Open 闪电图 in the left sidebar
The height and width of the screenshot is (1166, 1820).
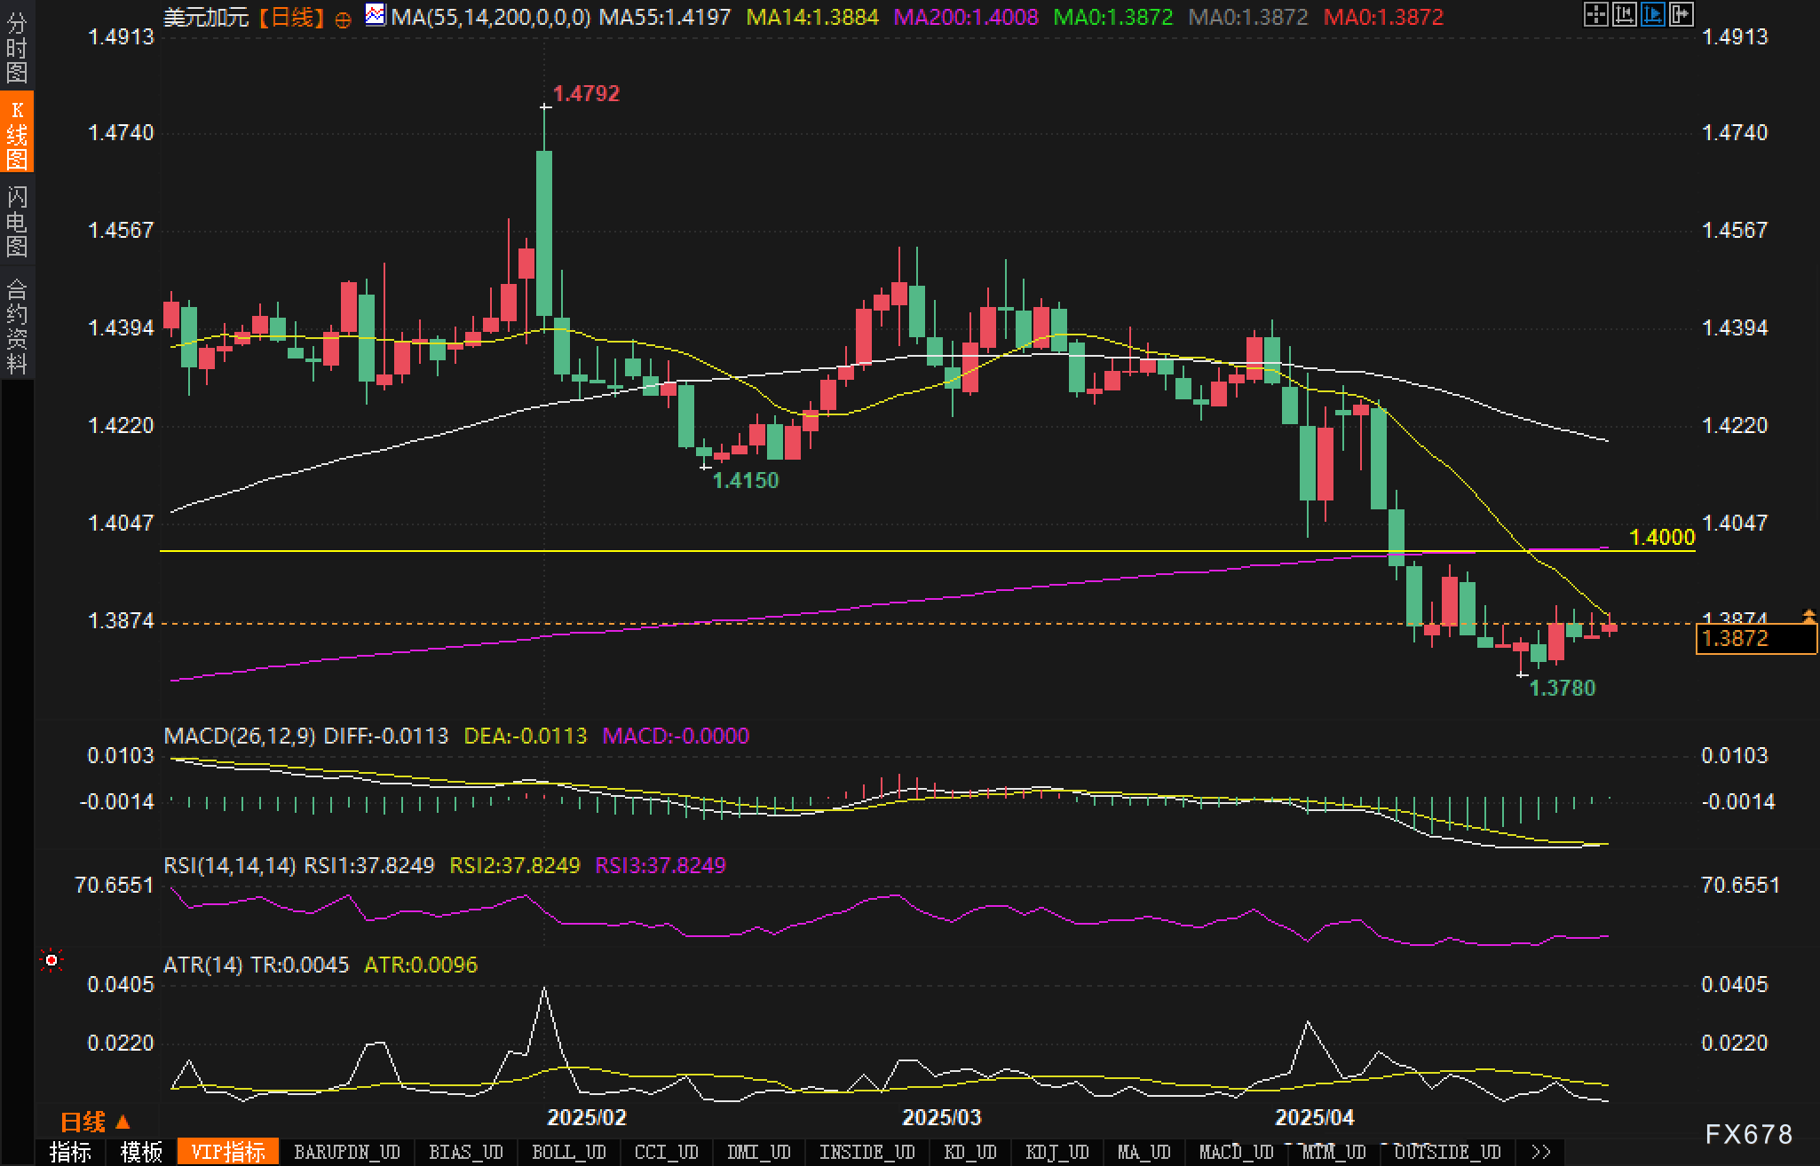tap(16, 221)
